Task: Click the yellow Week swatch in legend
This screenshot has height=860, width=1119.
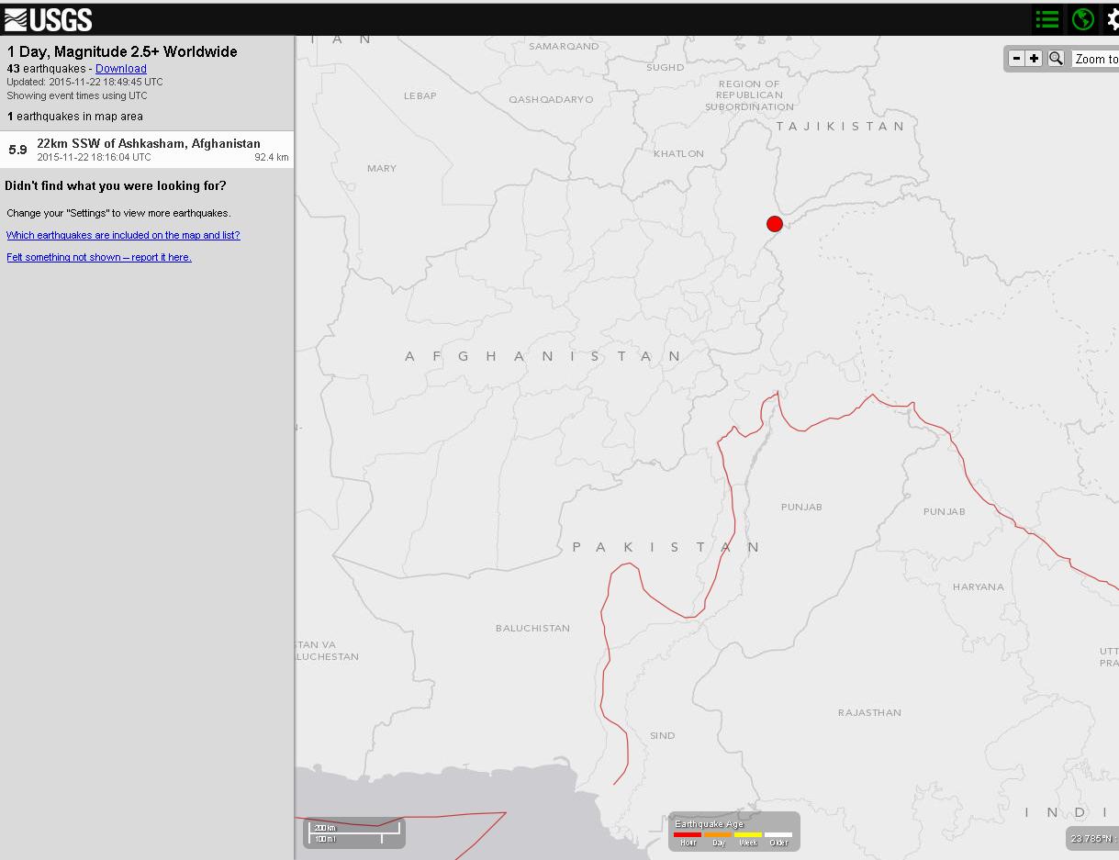Action: pyautogui.click(x=748, y=835)
